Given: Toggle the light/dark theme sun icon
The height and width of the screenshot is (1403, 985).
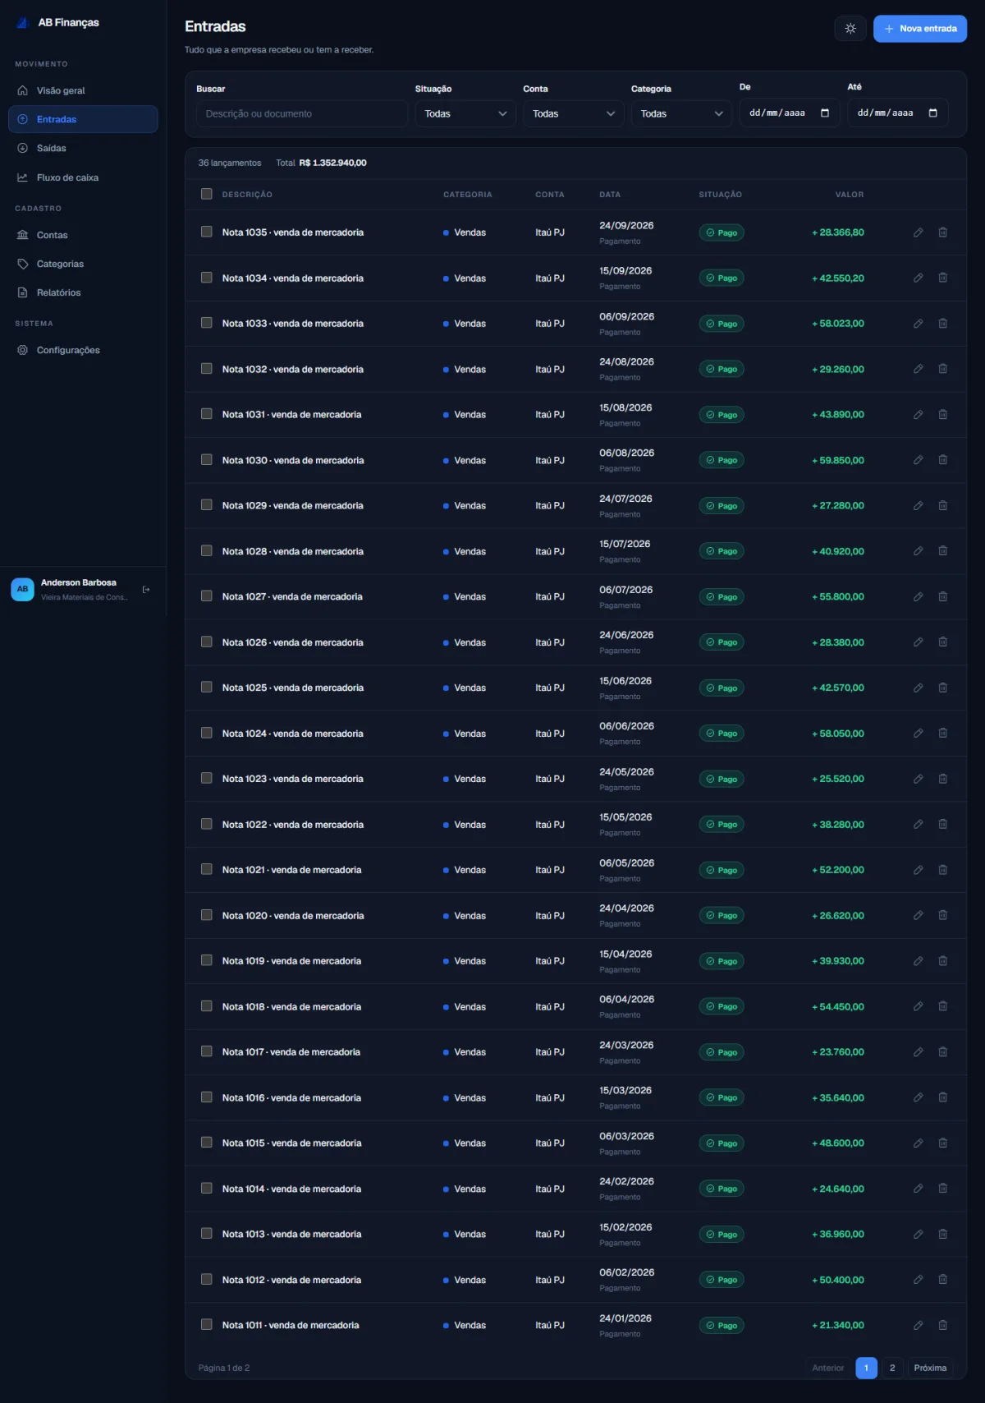Looking at the screenshot, I should click(850, 29).
